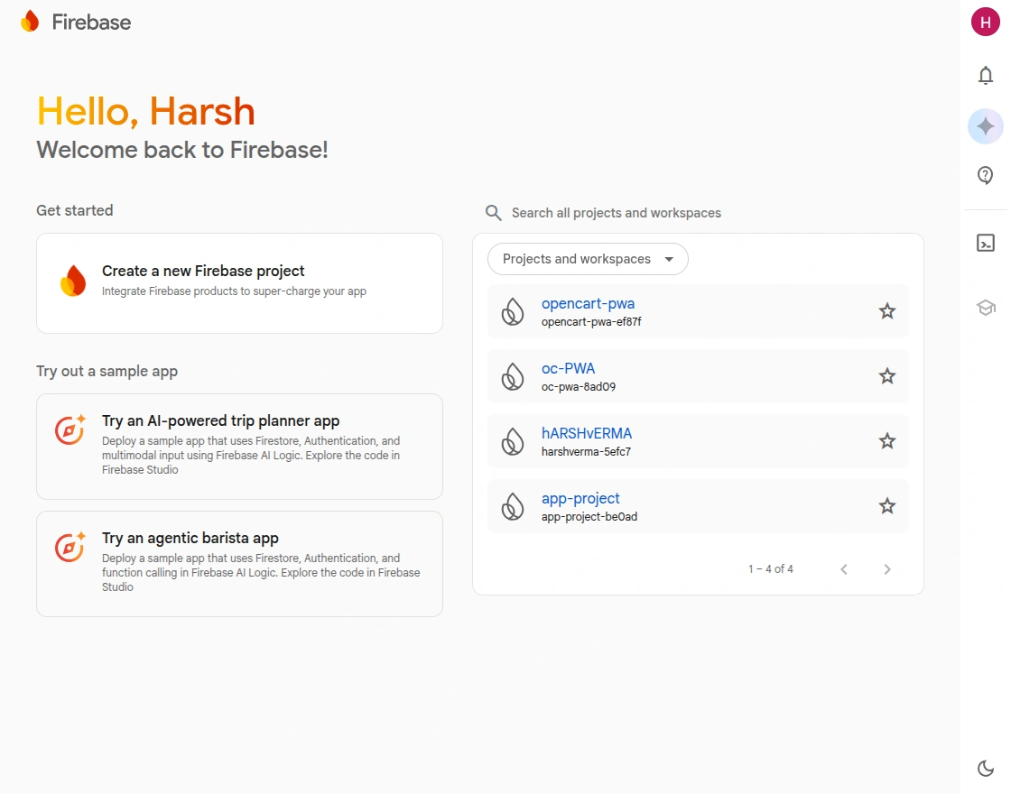Click the Try out a sample app heading
The height and width of the screenshot is (794, 1011).
pyautogui.click(x=107, y=371)
